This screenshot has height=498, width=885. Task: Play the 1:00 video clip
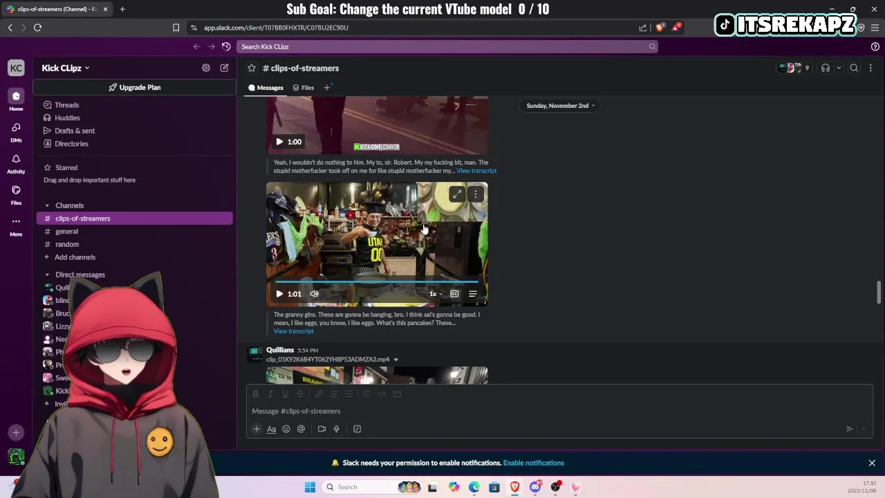(x=279, y=142)
